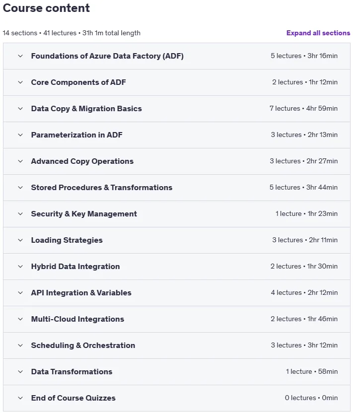
Task: Click '7 lectures • 4hr 59min' row summary
Action: (x=303, y=108)
